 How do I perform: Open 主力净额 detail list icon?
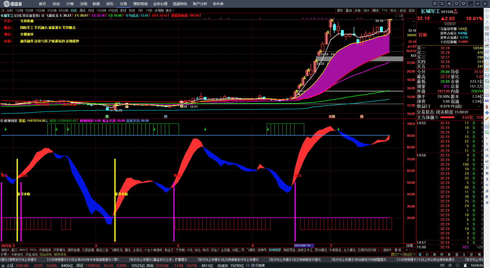[437, 117]
